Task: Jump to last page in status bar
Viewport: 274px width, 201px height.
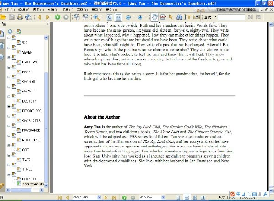Action: (114, 197)
